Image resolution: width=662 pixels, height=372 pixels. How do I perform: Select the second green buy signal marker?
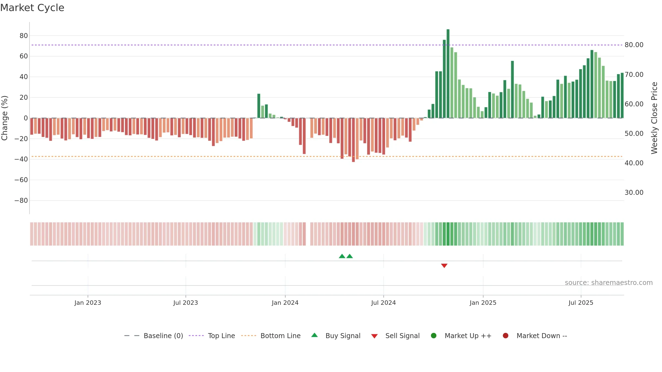(350, 256)
